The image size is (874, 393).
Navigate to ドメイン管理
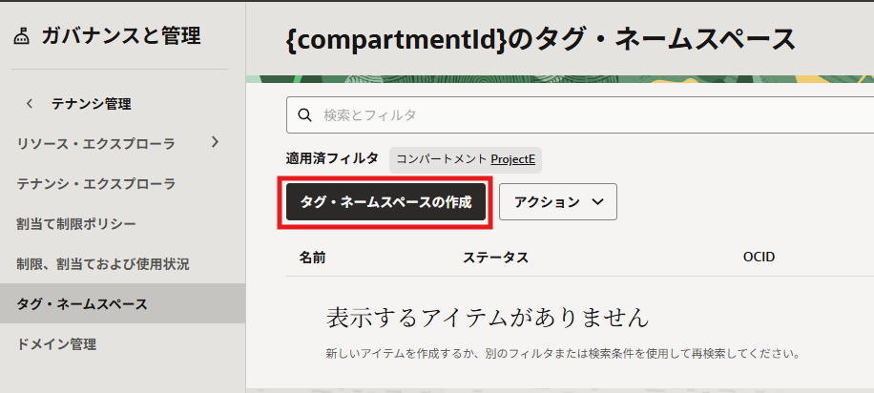[x=56, y=344]
